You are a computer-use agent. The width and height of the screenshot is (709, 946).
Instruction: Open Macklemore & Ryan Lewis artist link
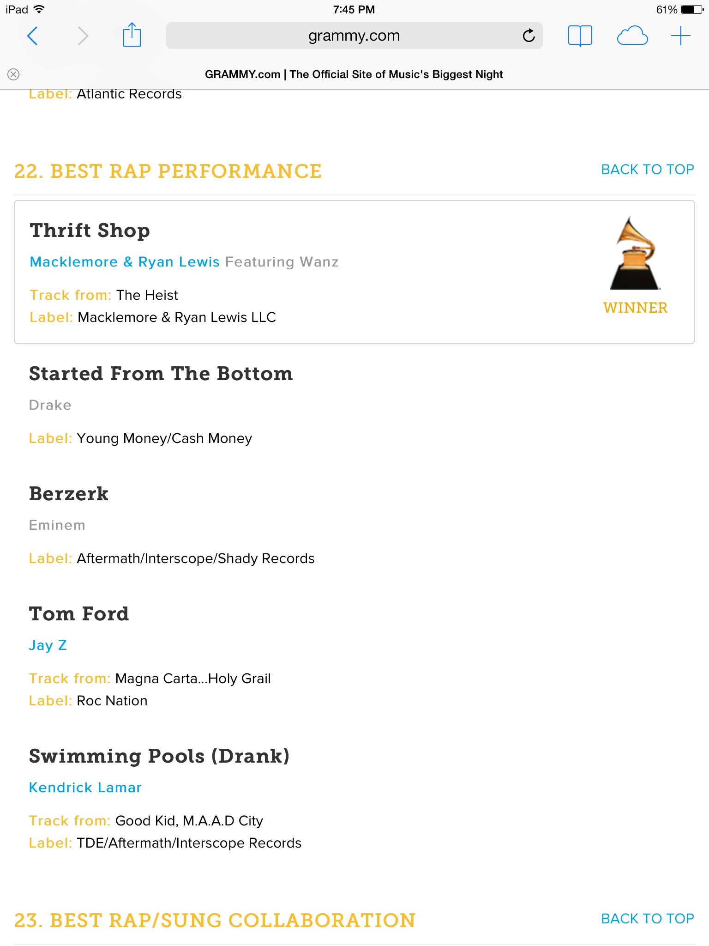125,262
